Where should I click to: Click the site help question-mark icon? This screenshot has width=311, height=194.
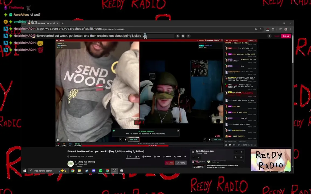click(188, 36)
